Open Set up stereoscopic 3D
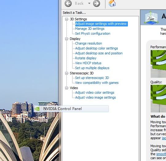Viewport: 166px width, 161px height. 92,78
